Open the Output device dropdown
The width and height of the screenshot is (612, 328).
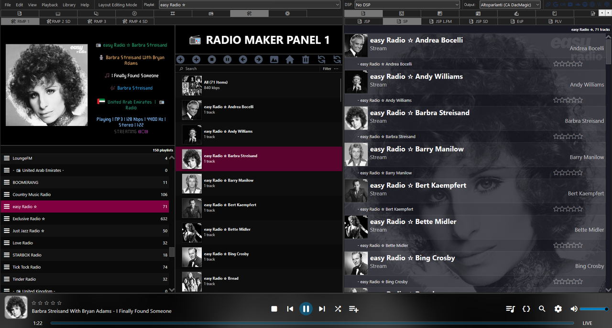point(510,5)
